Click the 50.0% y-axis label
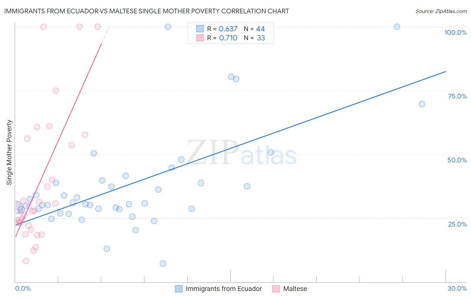Viewport: 471px width, 298px height. tap(457, 160)
